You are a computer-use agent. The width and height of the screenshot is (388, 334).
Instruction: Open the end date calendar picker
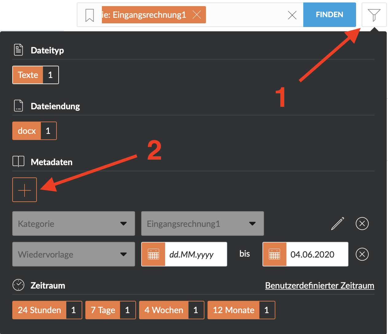click(x=274, y=254)
